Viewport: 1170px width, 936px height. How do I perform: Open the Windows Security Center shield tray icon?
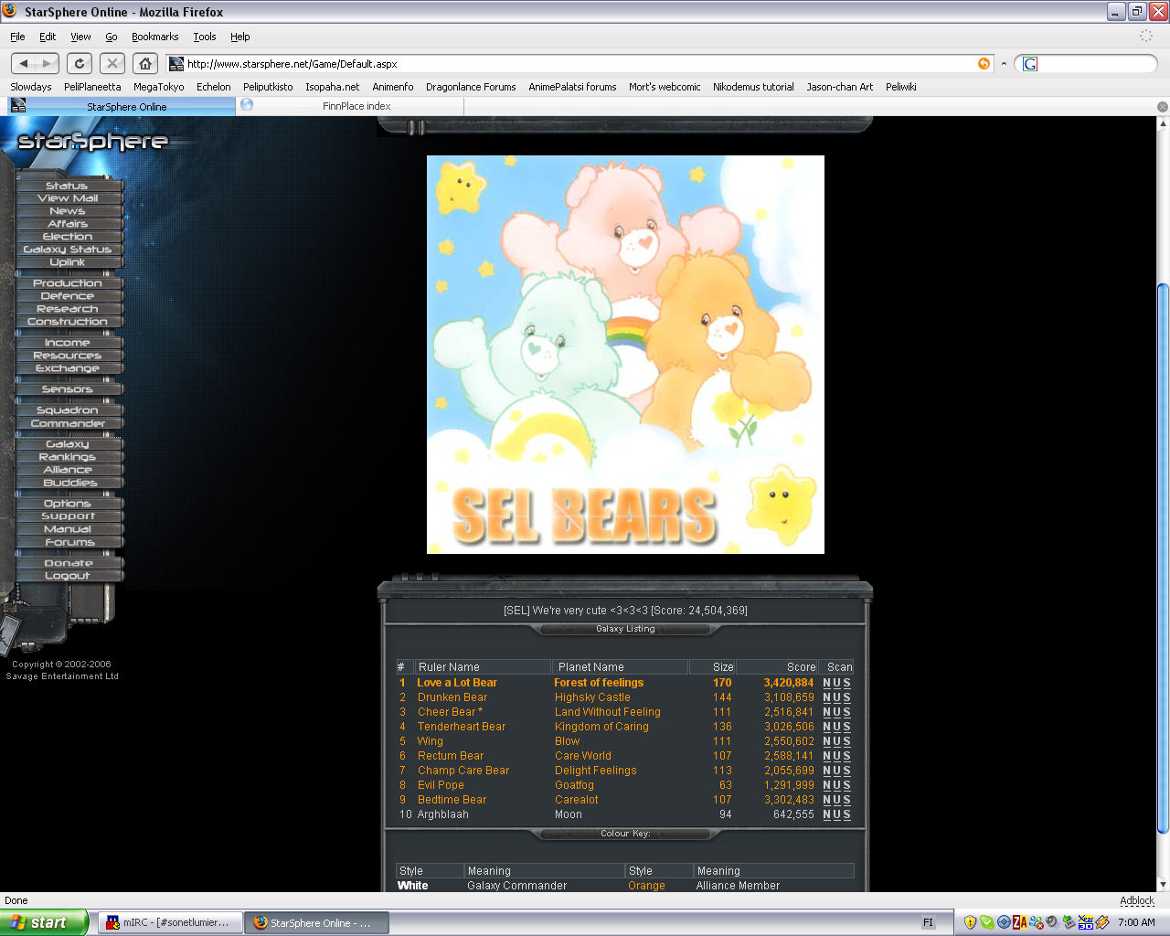pyautogui.click(x=970, y=922)
